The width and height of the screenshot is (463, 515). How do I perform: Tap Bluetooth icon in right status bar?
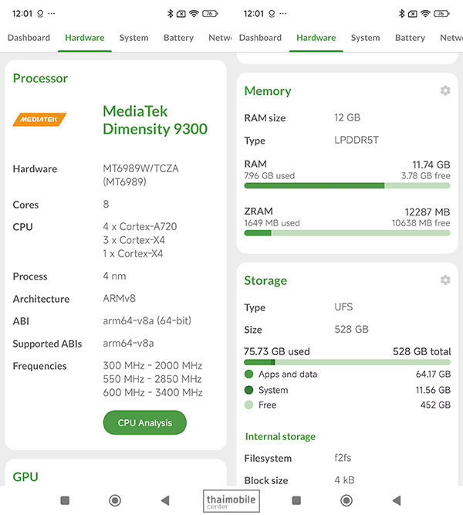pos(401,13)
